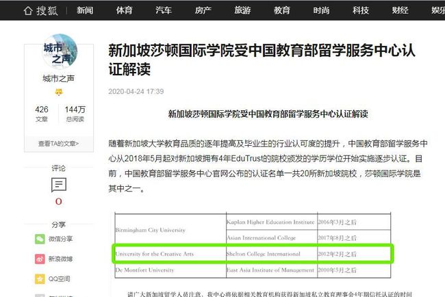Select the 科技 menu item
445x297 pixels.
361,10
